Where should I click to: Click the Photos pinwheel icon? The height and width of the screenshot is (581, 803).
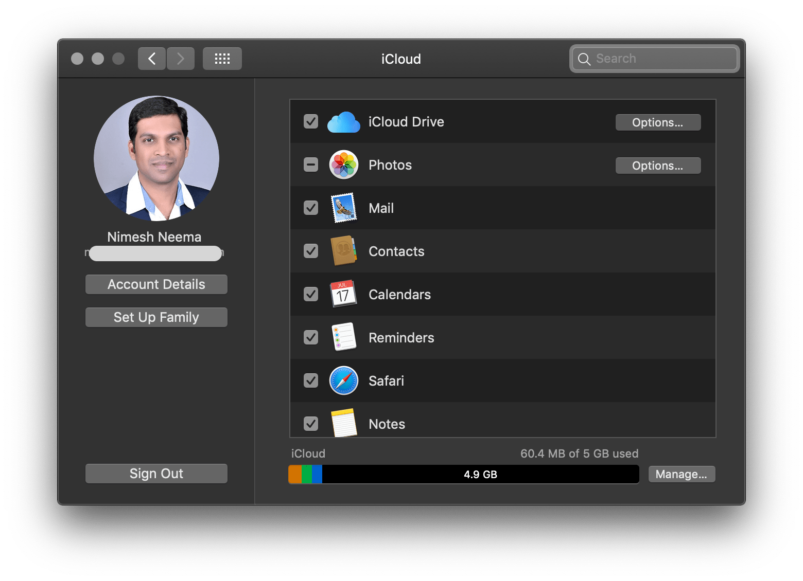(x=344, y=165)
